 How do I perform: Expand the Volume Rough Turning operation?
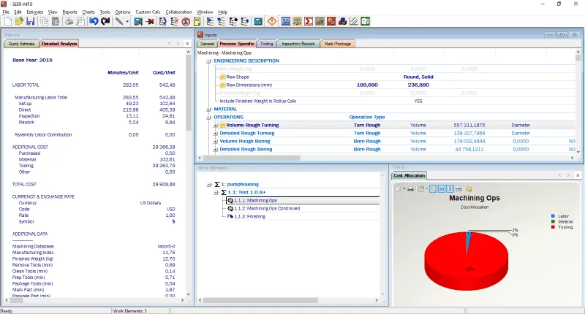click(216, 126)
